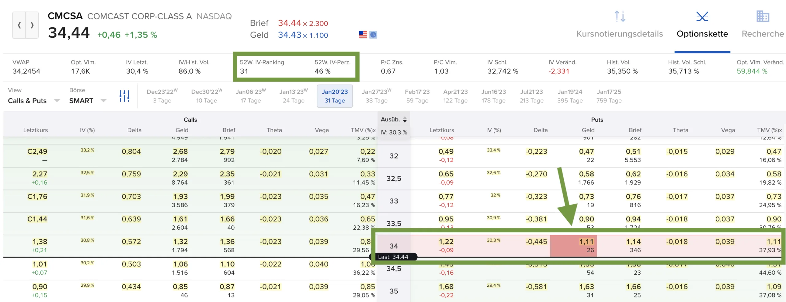Click the Hist. Vol. value 35,350 %
The height and width of the screenshot is (302, 786).
coord(622,71)
